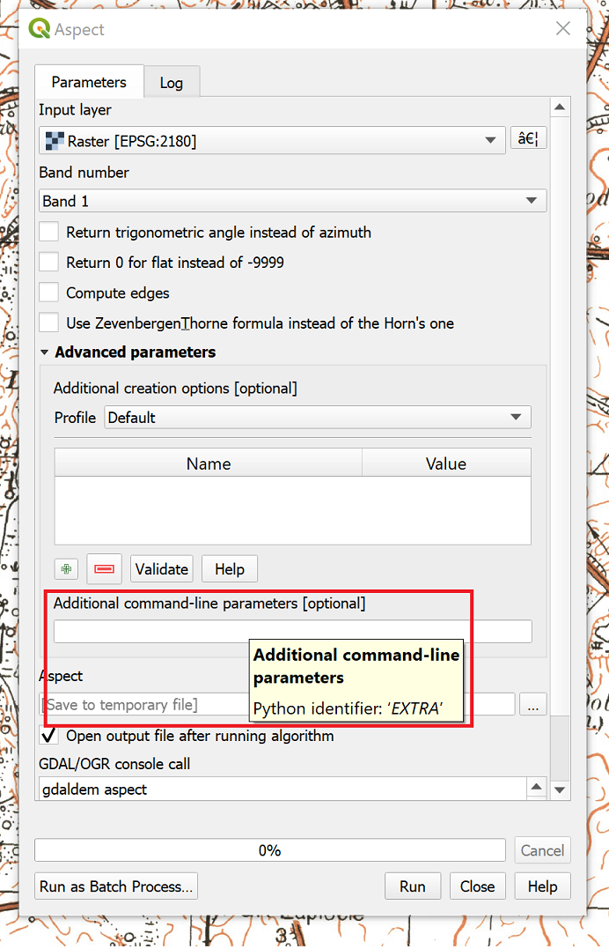Screen dimensions: 609x949
Task: Click the red remove option icon
Action: 104,569
